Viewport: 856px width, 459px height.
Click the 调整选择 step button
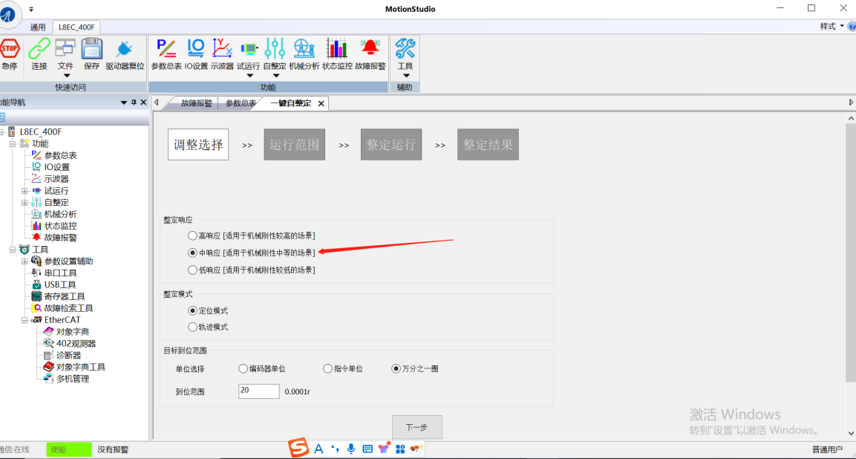(x=198, y=145)
